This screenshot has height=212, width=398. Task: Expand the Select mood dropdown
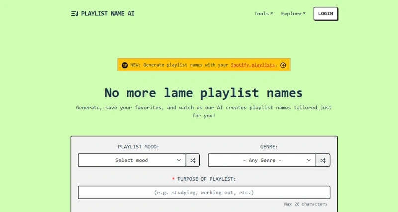pyautogui.click(x=132, y=160)
